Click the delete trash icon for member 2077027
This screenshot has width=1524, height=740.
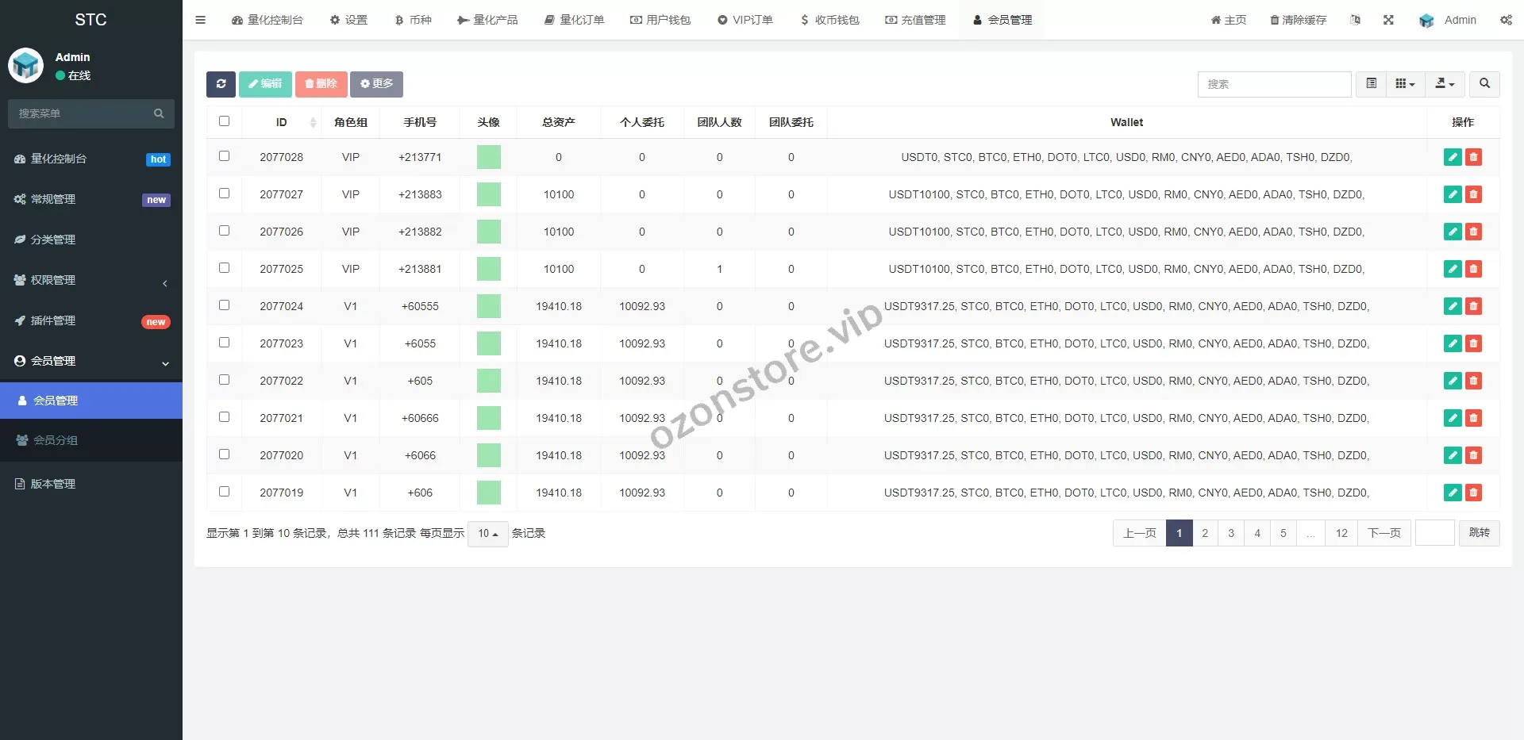[1474, 194]
